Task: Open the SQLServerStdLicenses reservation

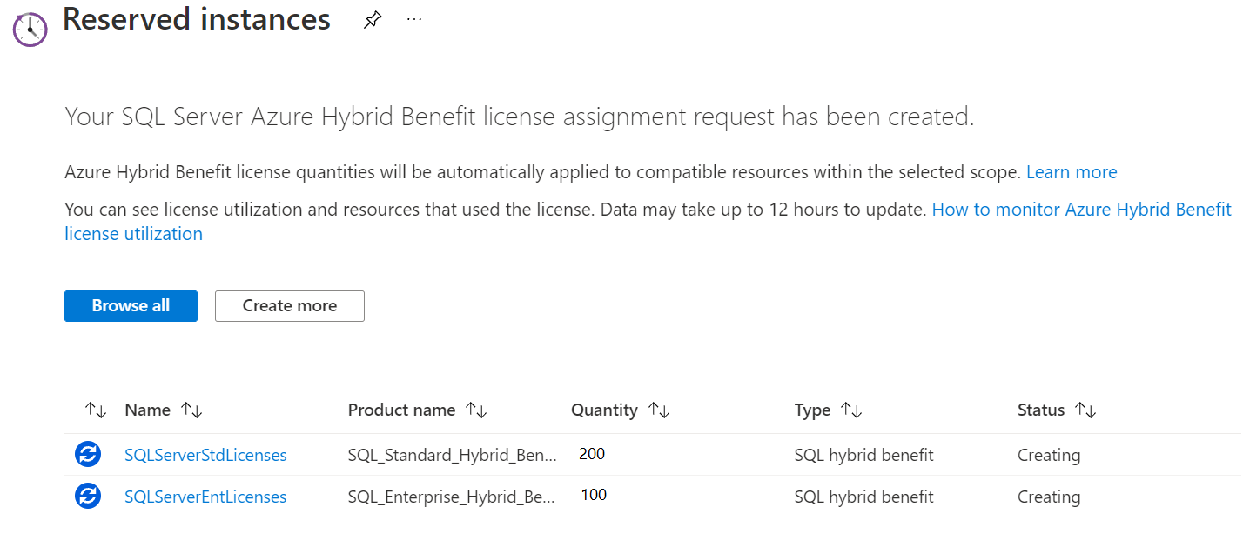Action: coord(205,455)
